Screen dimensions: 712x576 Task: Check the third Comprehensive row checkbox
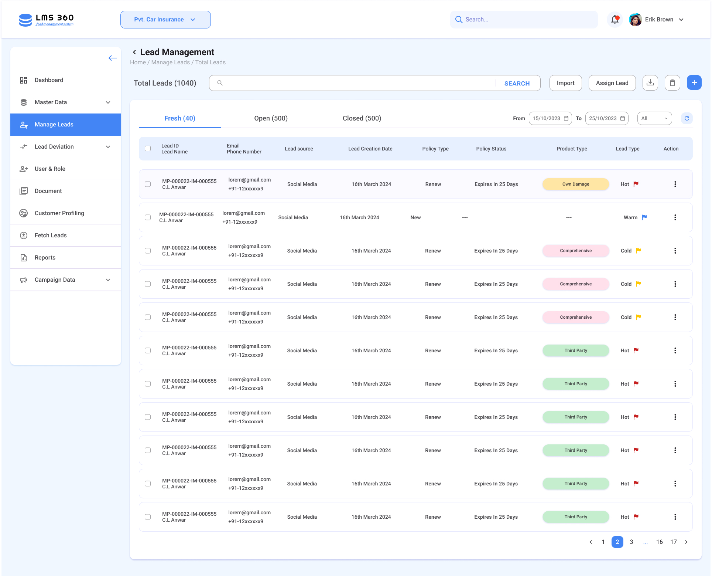point(148,317)
